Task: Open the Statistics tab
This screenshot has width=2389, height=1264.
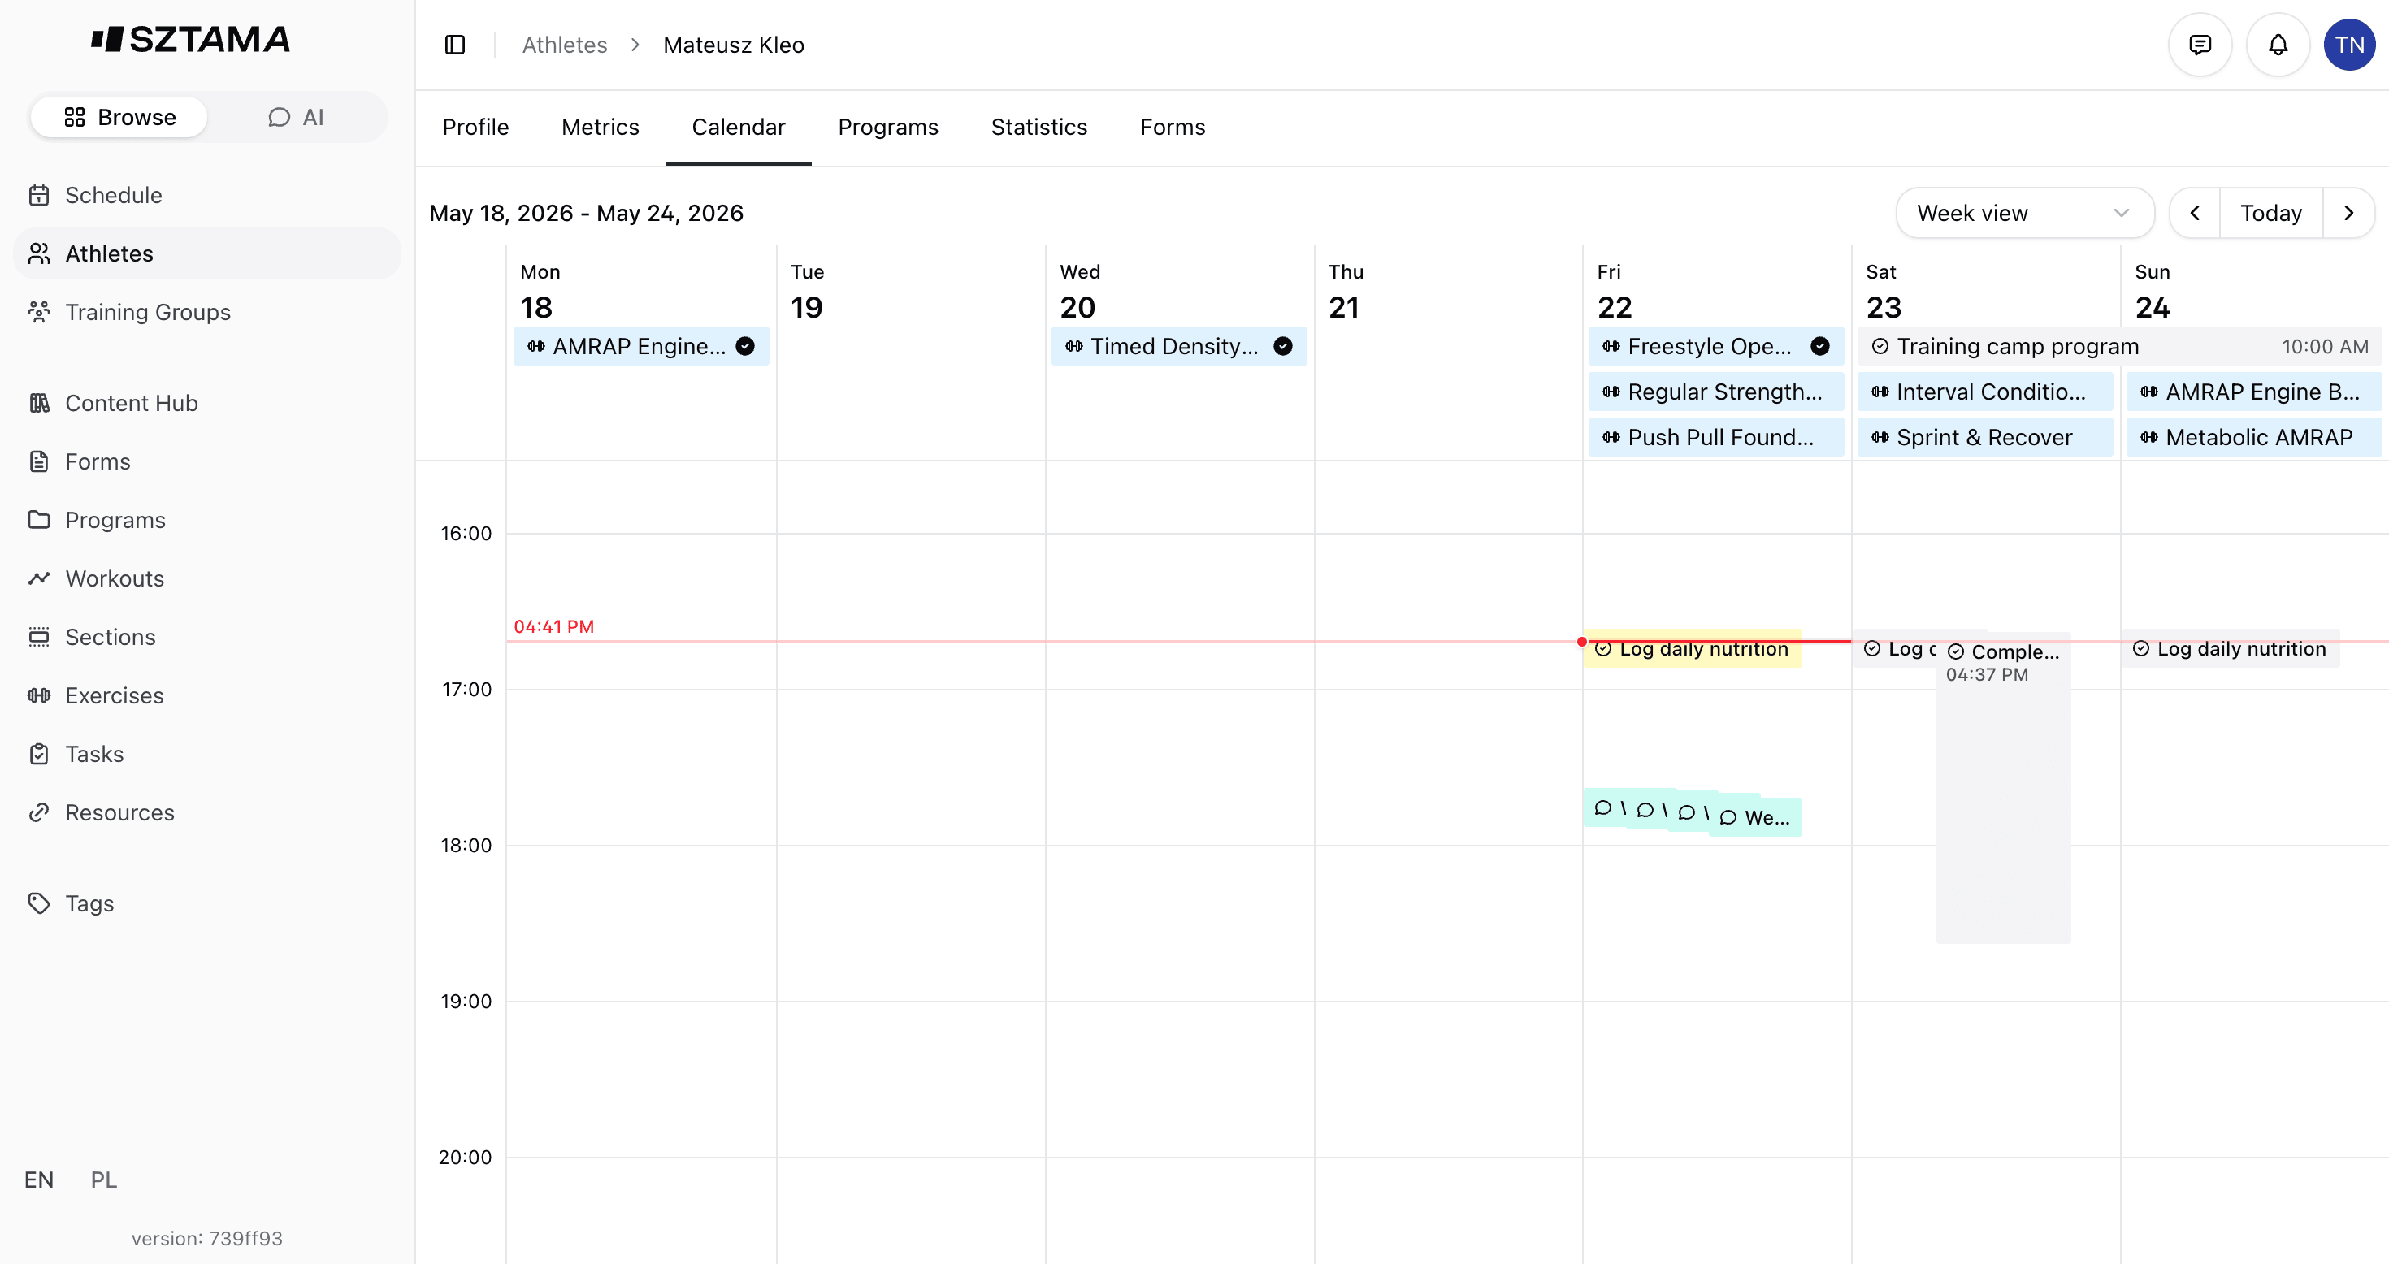Action: [1038, 127]
